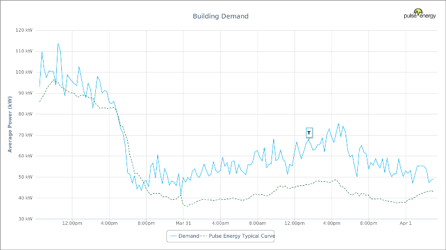Screen dimensions: 446x250
Task: Click the 60 kW axis label
Action: click(25, 156)
